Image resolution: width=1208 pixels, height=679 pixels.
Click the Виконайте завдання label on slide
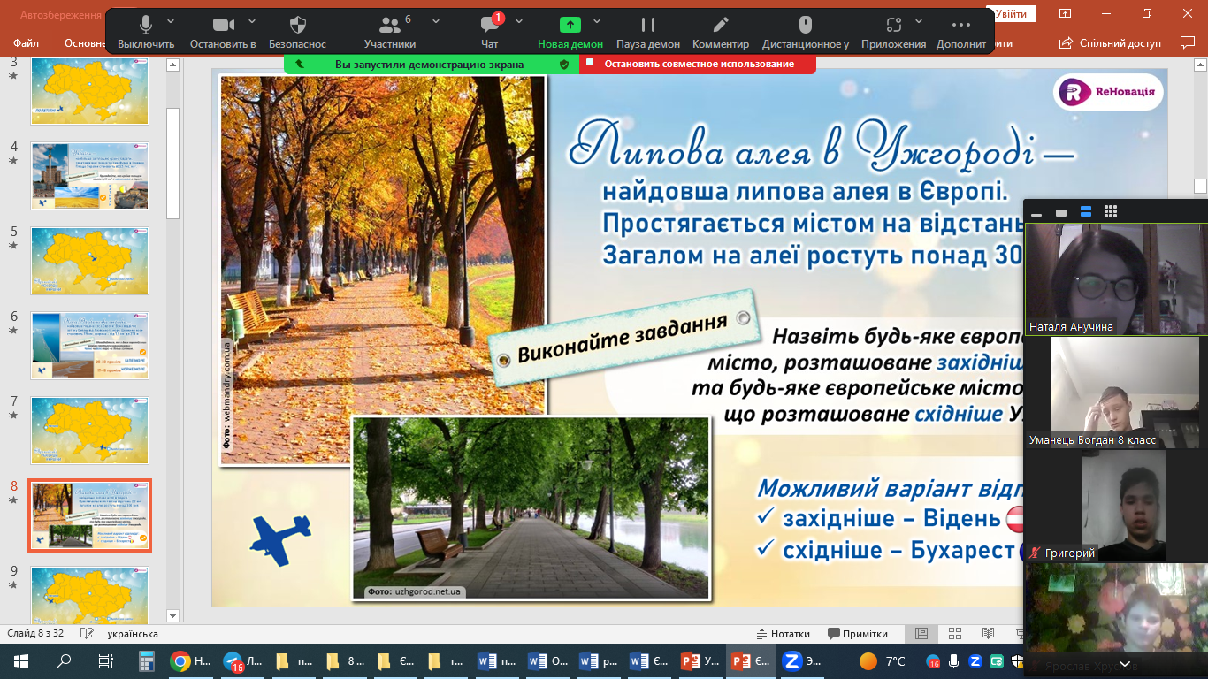624,339
